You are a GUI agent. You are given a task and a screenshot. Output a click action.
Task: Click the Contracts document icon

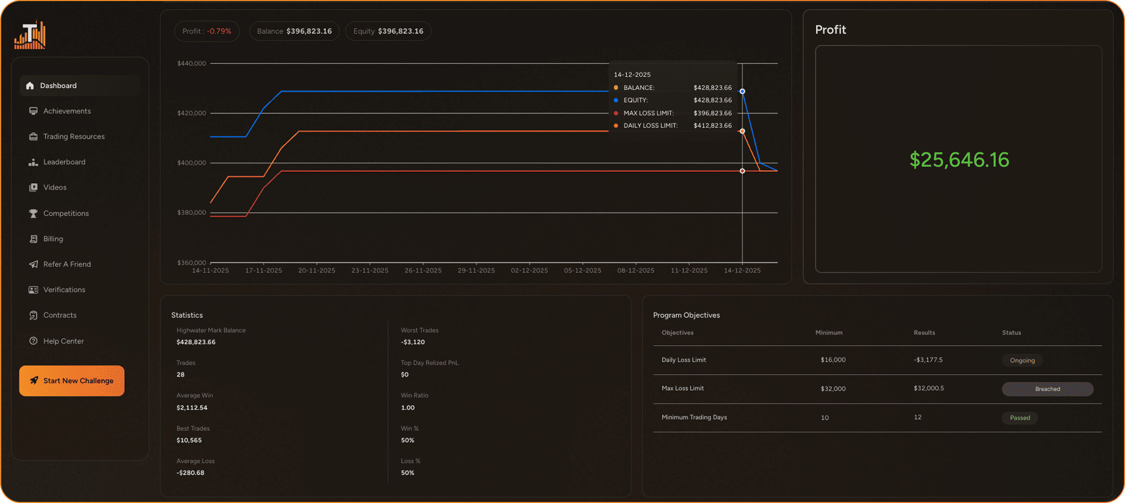pyautogui.click(x=33, y=315)
